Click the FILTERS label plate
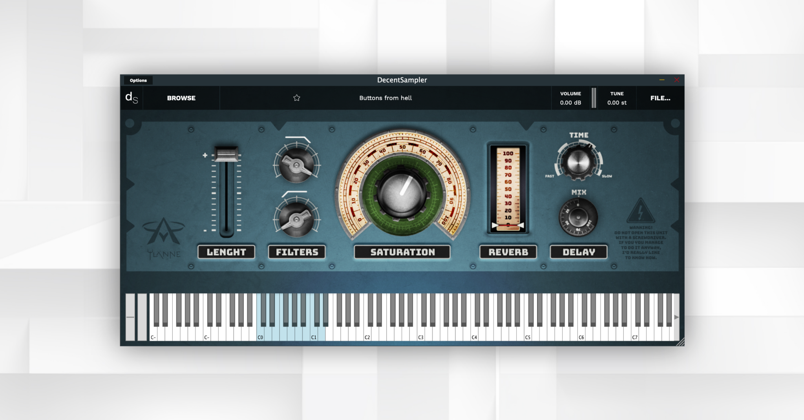This screenshot has height=420, width=804. (297, 252)
